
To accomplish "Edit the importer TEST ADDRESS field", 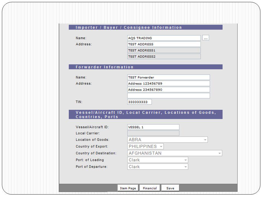I will coord(164,44).
